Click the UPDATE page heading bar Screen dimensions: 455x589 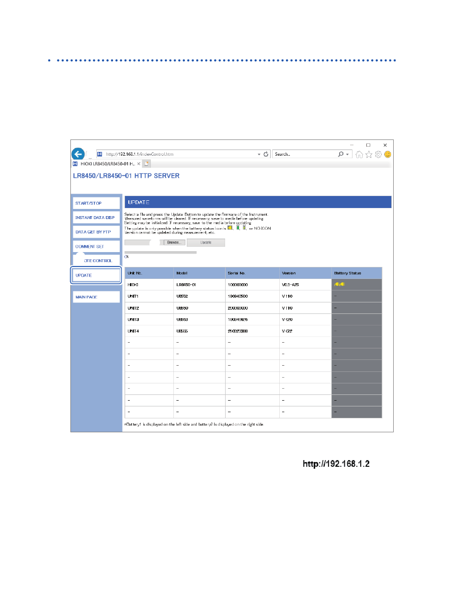pos(258,202)
